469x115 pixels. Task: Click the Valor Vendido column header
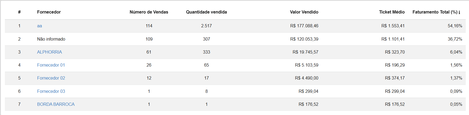304,12
